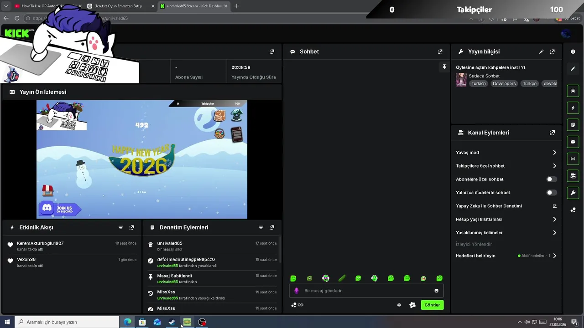Screen dimensions: 584x328
Task: Open Microsoft Store from taskbar
Action: click(x=142, y=322)
